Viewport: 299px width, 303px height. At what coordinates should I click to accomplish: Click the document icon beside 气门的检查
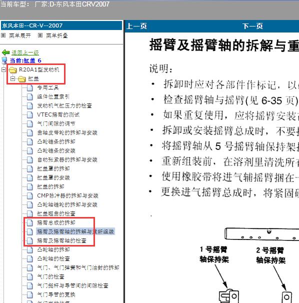click(x=30, y=276)
